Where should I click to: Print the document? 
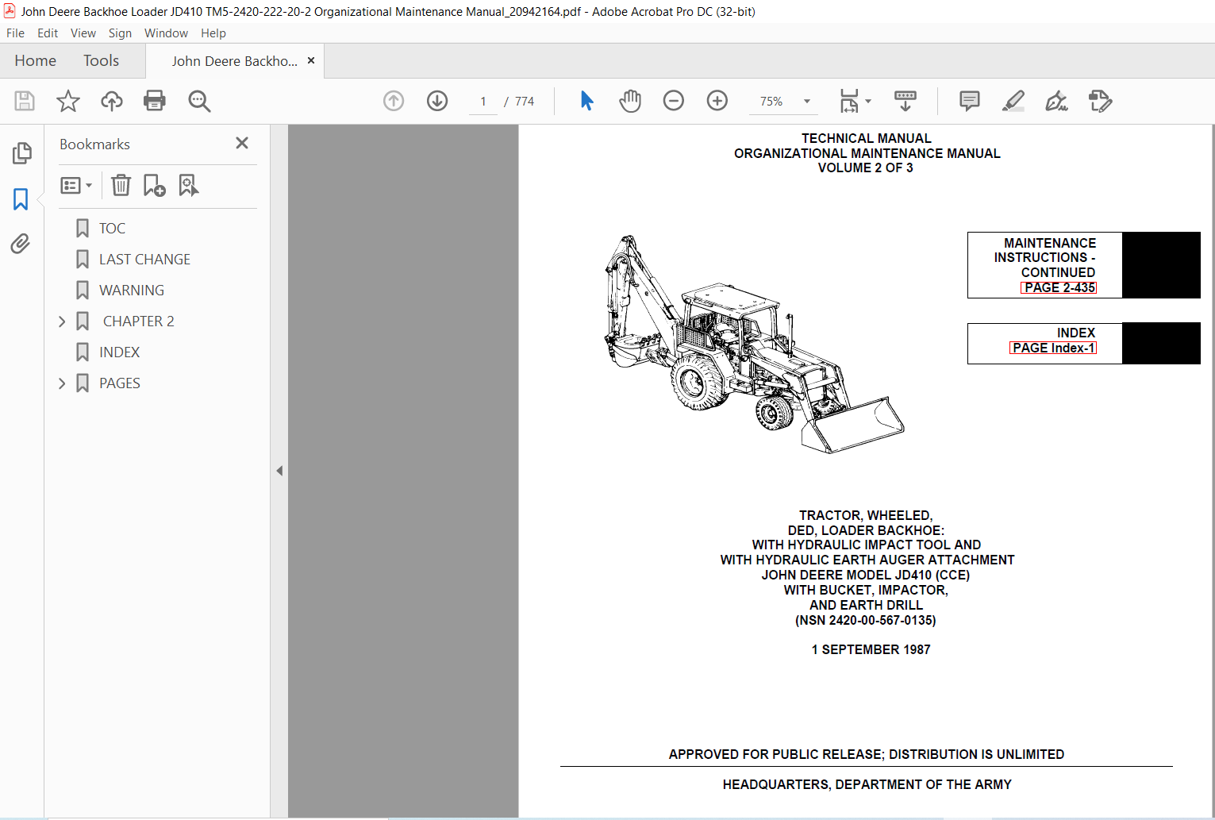tap(155, 101)
